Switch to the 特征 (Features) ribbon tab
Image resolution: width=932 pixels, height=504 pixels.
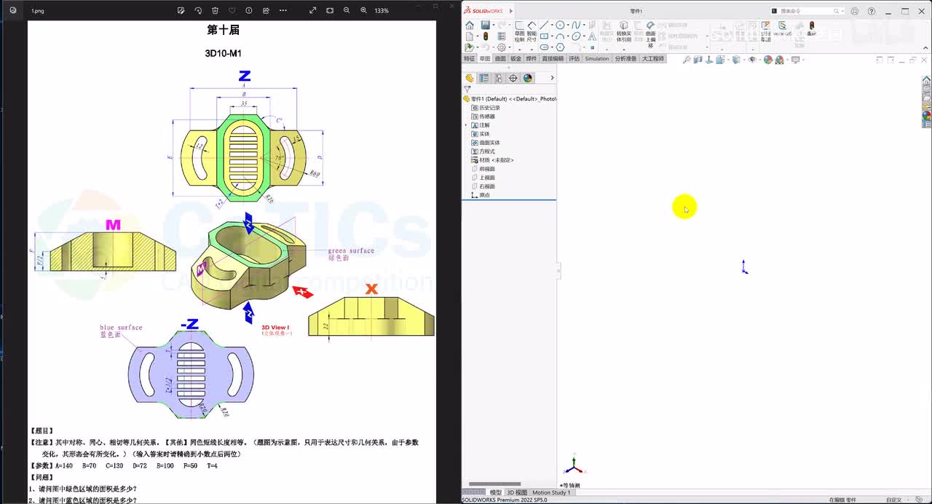click(x=470, y=58)
